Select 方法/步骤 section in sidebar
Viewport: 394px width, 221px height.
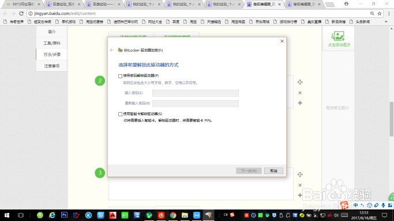click(52, 54)
